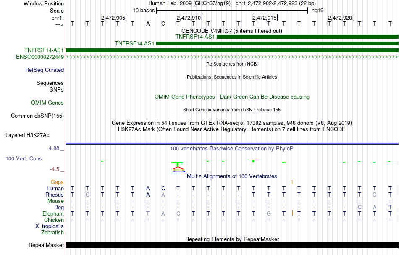399x255 pixels.
Task: Click the orange 1 in Gaps row
Action: click(x=292, y=182)
